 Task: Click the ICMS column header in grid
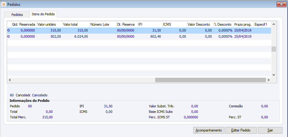(x=175, y=24)
